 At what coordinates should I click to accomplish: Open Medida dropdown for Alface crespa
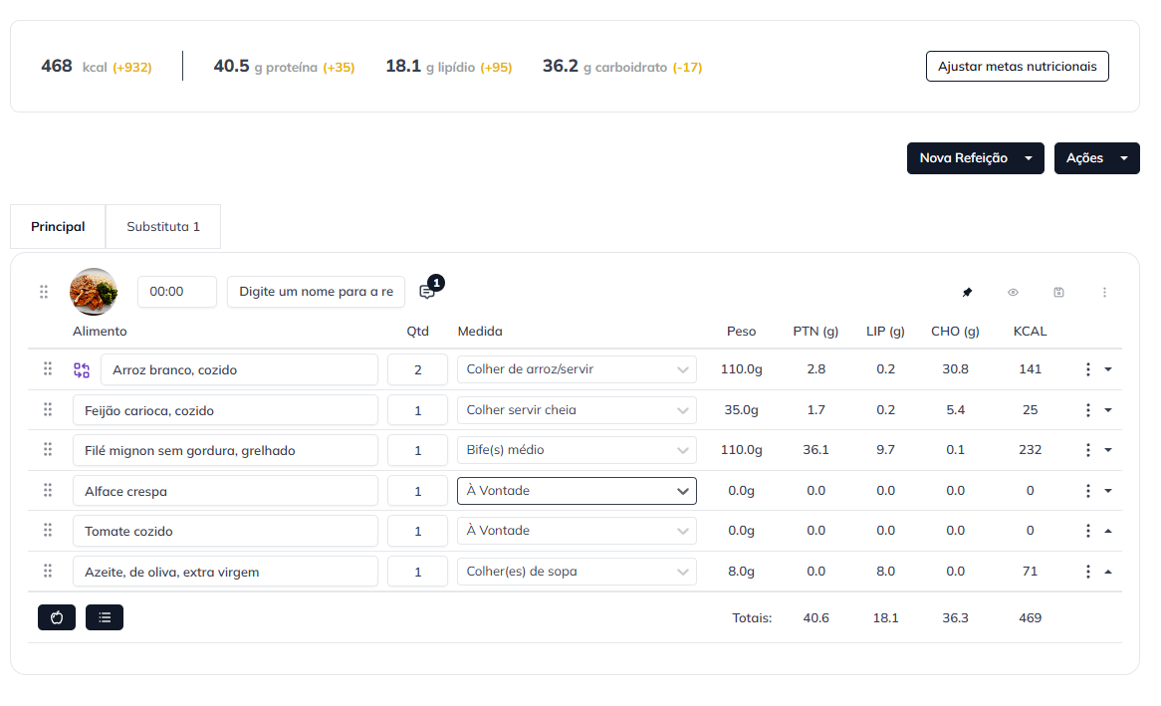pos(577,491)
